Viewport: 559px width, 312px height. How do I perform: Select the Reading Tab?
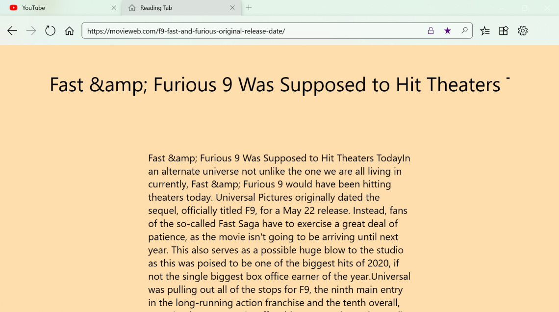click(172, 8)
